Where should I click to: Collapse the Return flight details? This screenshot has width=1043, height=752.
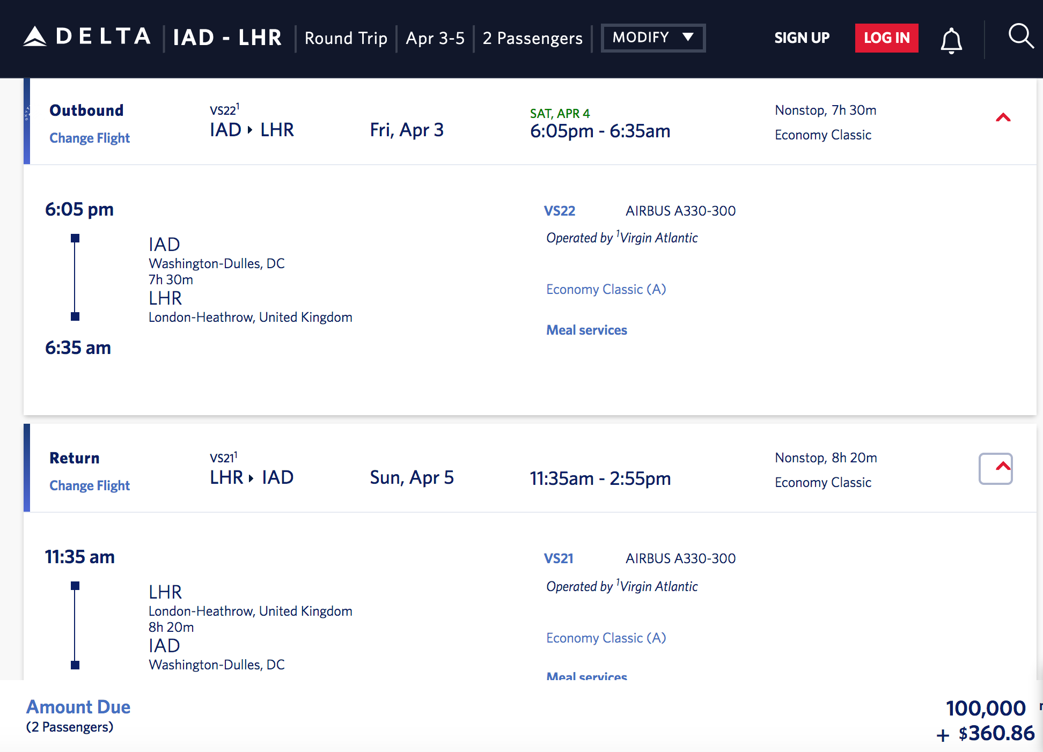[996, 468]
